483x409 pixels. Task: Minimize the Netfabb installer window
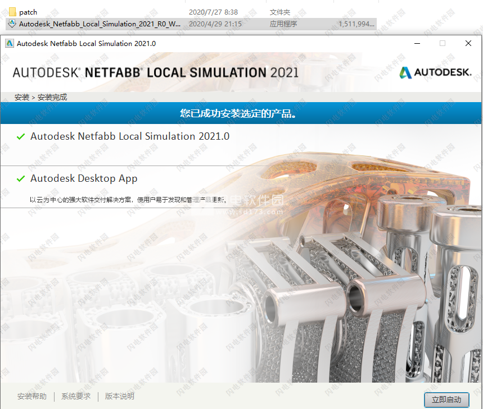point(417,43)
